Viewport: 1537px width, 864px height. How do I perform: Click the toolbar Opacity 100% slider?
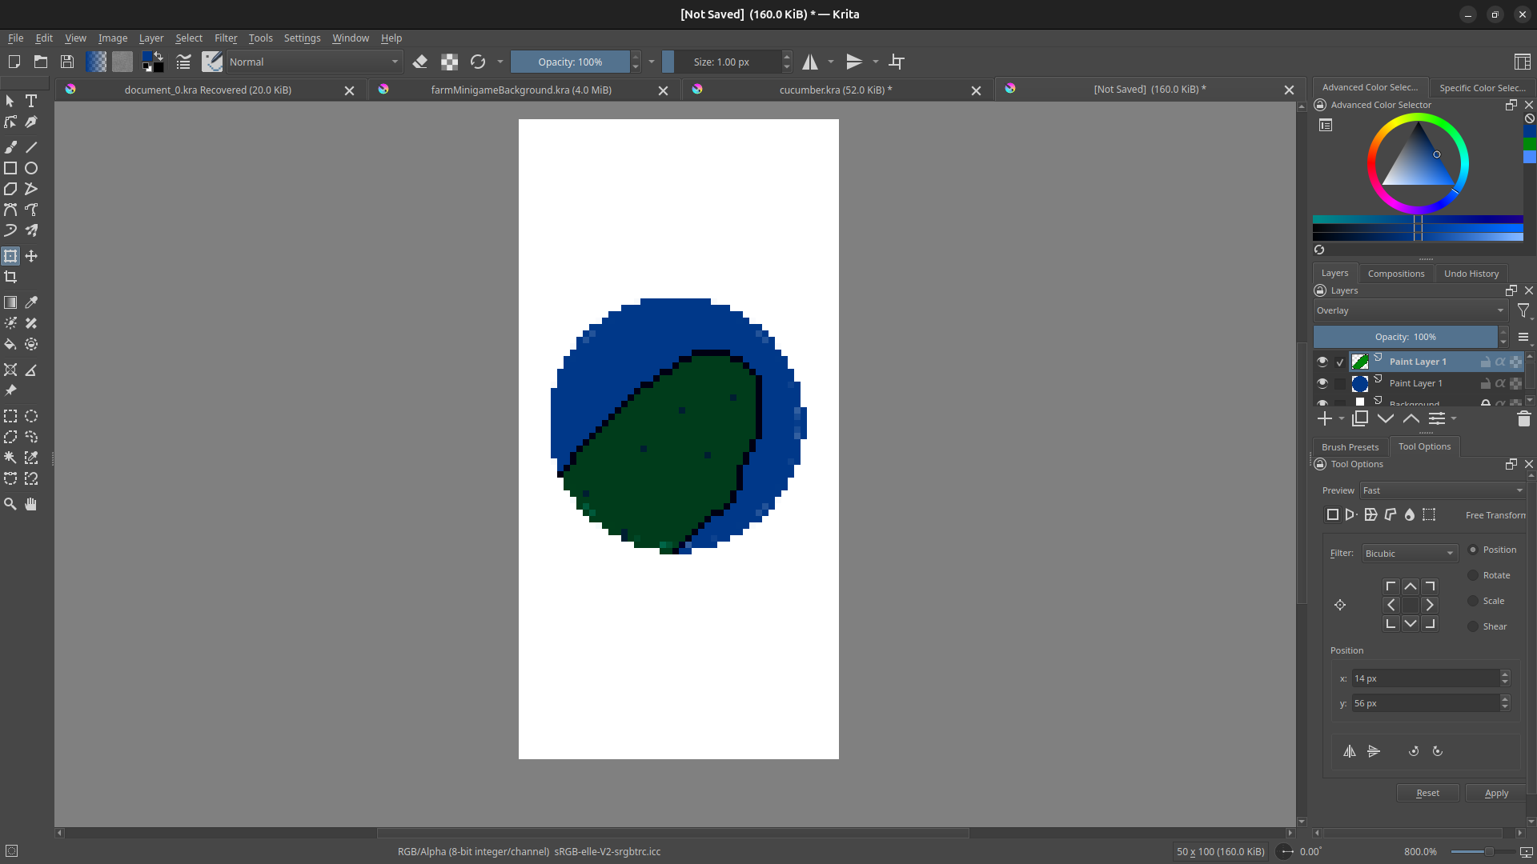coord(570,62)
